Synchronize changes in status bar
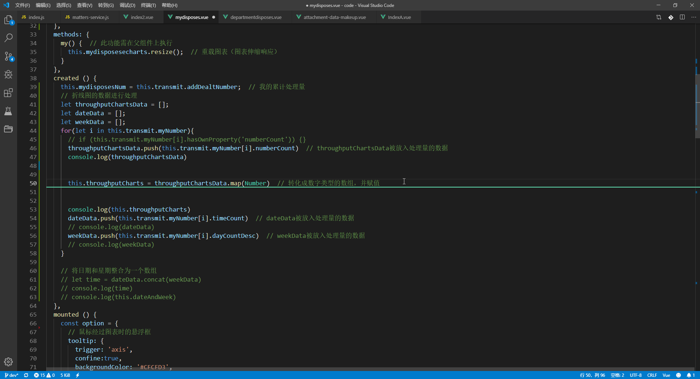This screenshot has height=379, width=700. coord(26,375)
